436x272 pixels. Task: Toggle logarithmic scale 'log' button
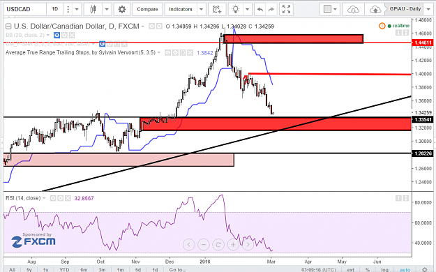(384, 269)
